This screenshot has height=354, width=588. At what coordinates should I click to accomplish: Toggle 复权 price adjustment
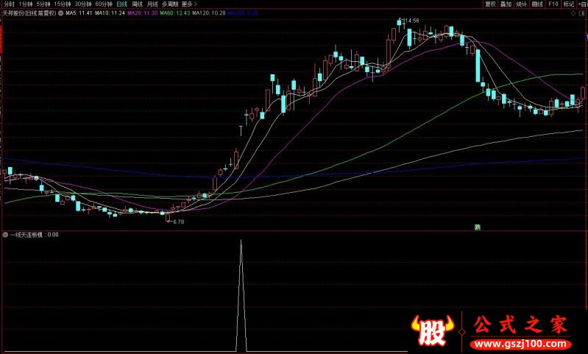[490, 4]
